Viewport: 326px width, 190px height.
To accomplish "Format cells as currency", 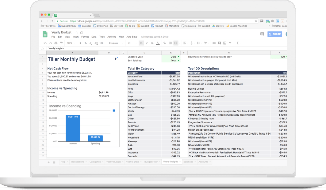I will (80, 43).
